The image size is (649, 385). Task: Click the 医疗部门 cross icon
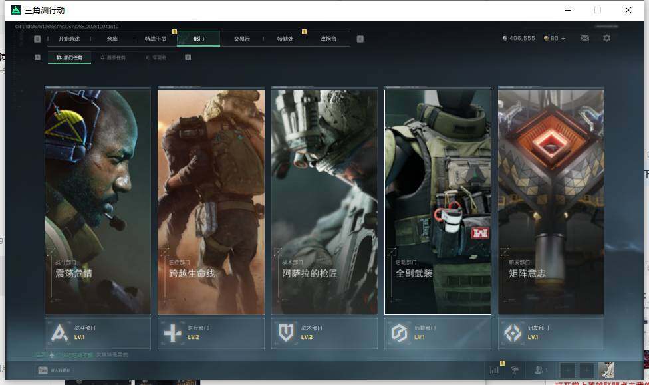[x=173, y=333]
